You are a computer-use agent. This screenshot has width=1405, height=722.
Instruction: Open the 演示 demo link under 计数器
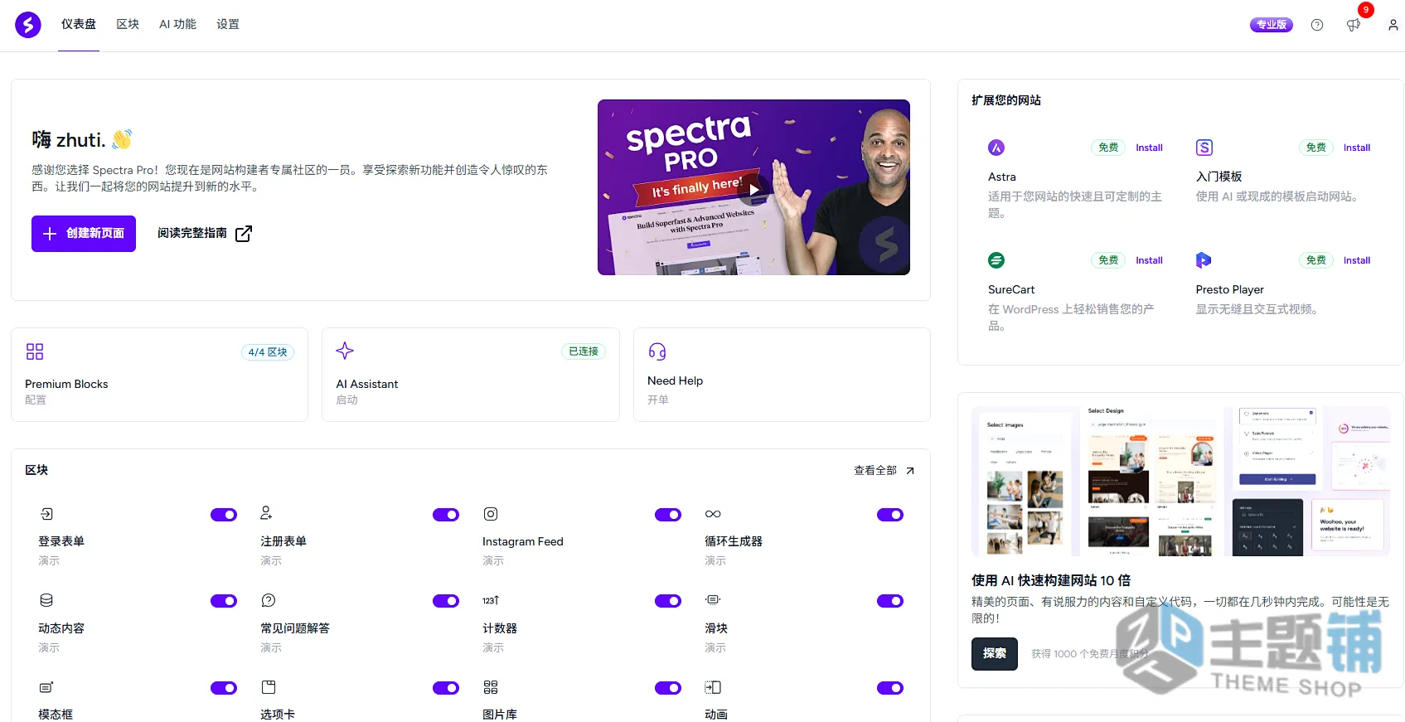[493, 648]
